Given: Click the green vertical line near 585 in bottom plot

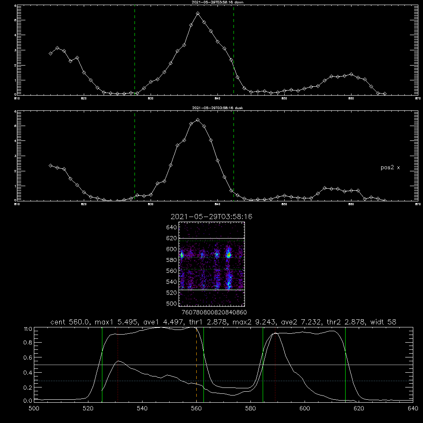Looking at the screenshot, I should pyautogui.click(x=263, y=365).
